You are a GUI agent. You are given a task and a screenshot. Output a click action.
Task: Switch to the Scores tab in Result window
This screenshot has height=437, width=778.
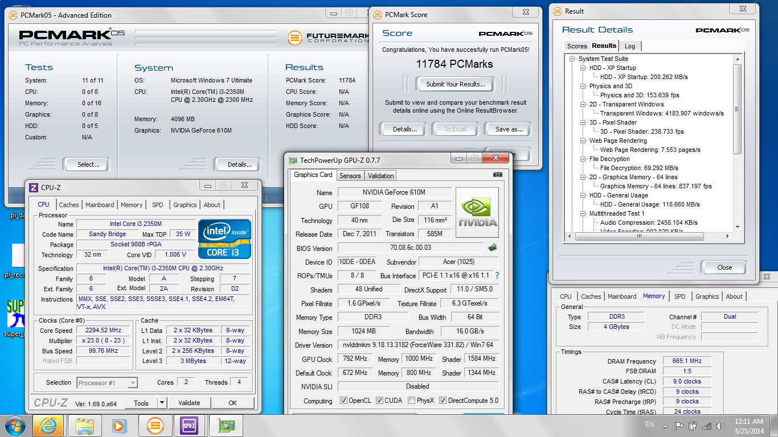point(576,46)
